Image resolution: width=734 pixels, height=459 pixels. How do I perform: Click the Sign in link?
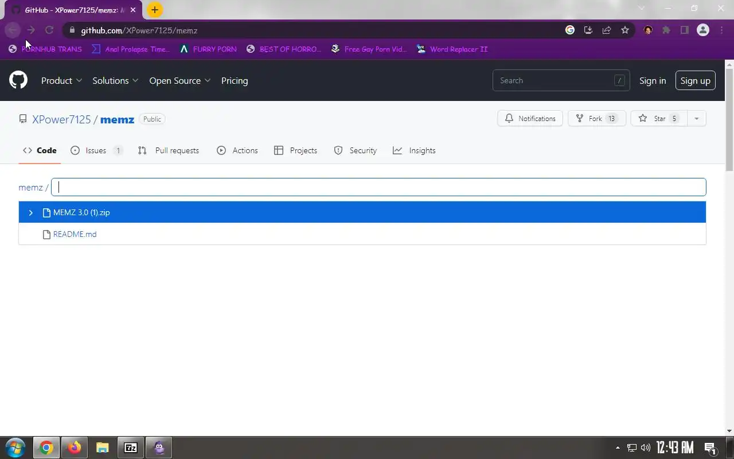pyautogui.click(x=653, y=80)
